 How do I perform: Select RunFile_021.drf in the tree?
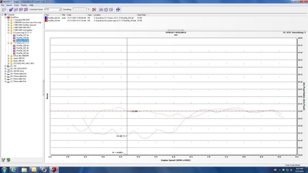tap(23, 48)
